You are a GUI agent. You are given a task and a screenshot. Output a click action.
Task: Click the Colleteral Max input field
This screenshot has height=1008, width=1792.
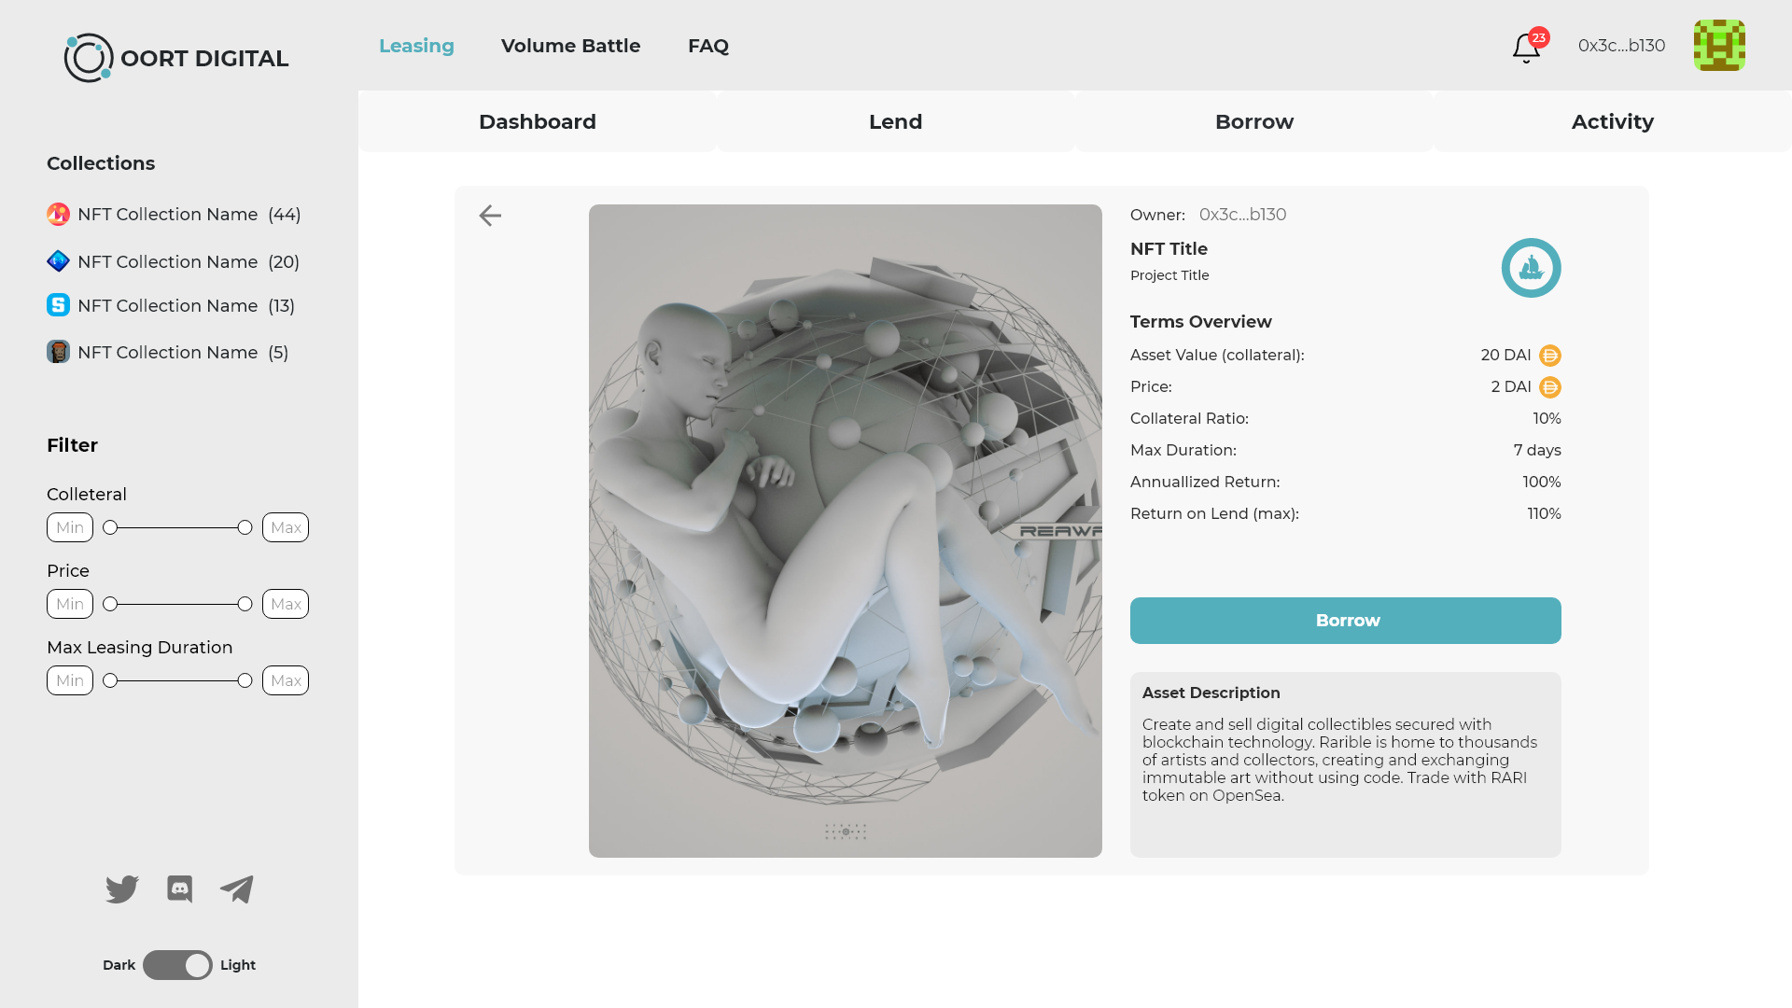[x=286, y=527]
